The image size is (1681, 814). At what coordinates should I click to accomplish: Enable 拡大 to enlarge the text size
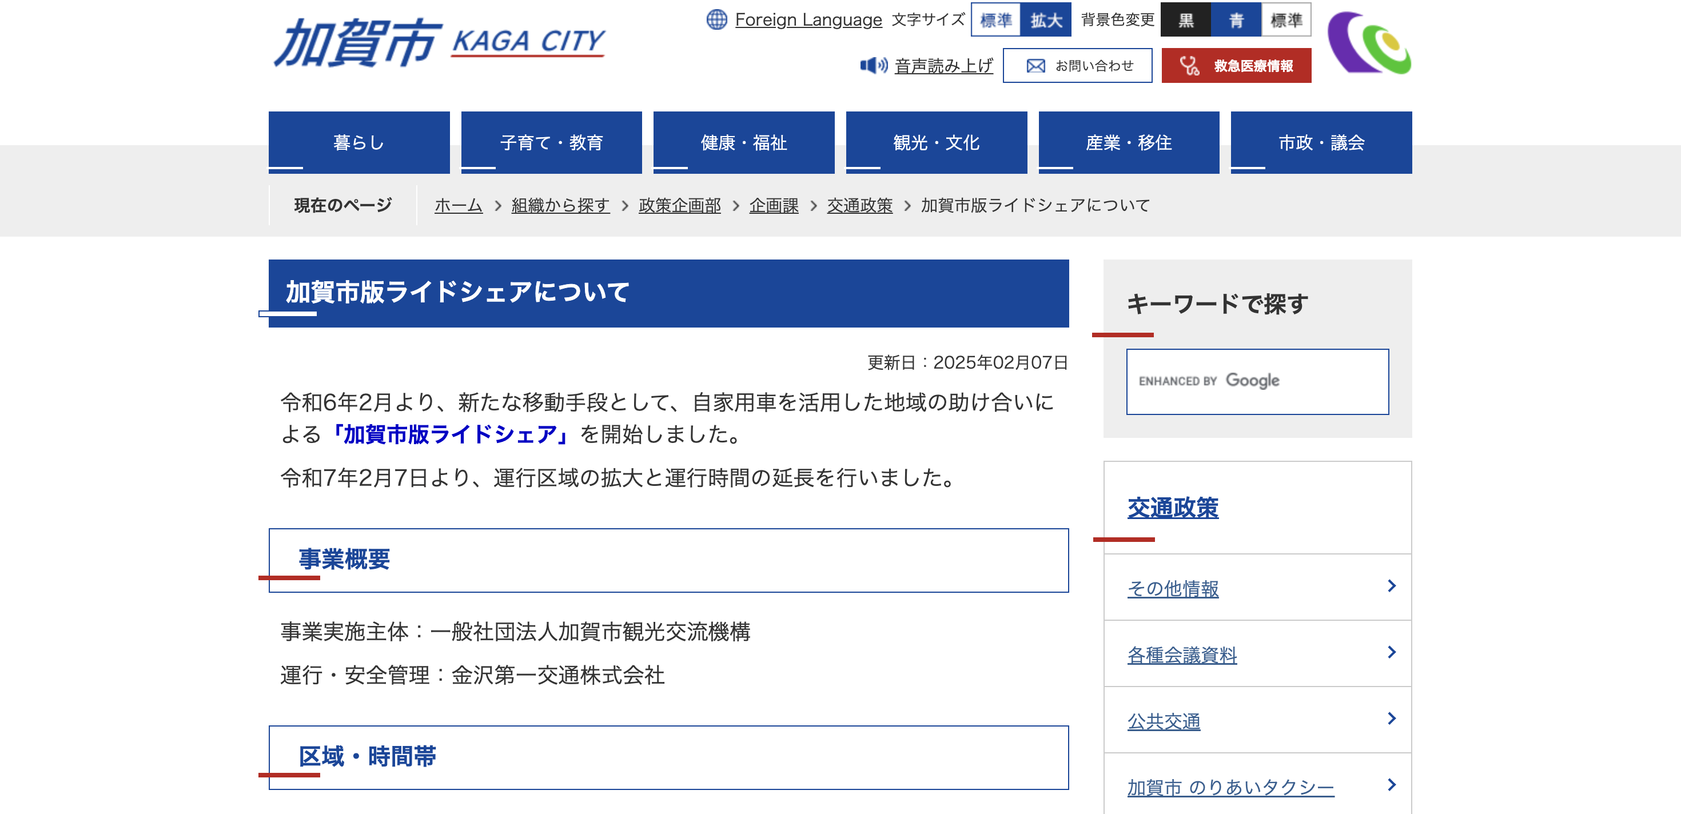coord(1047,20)
